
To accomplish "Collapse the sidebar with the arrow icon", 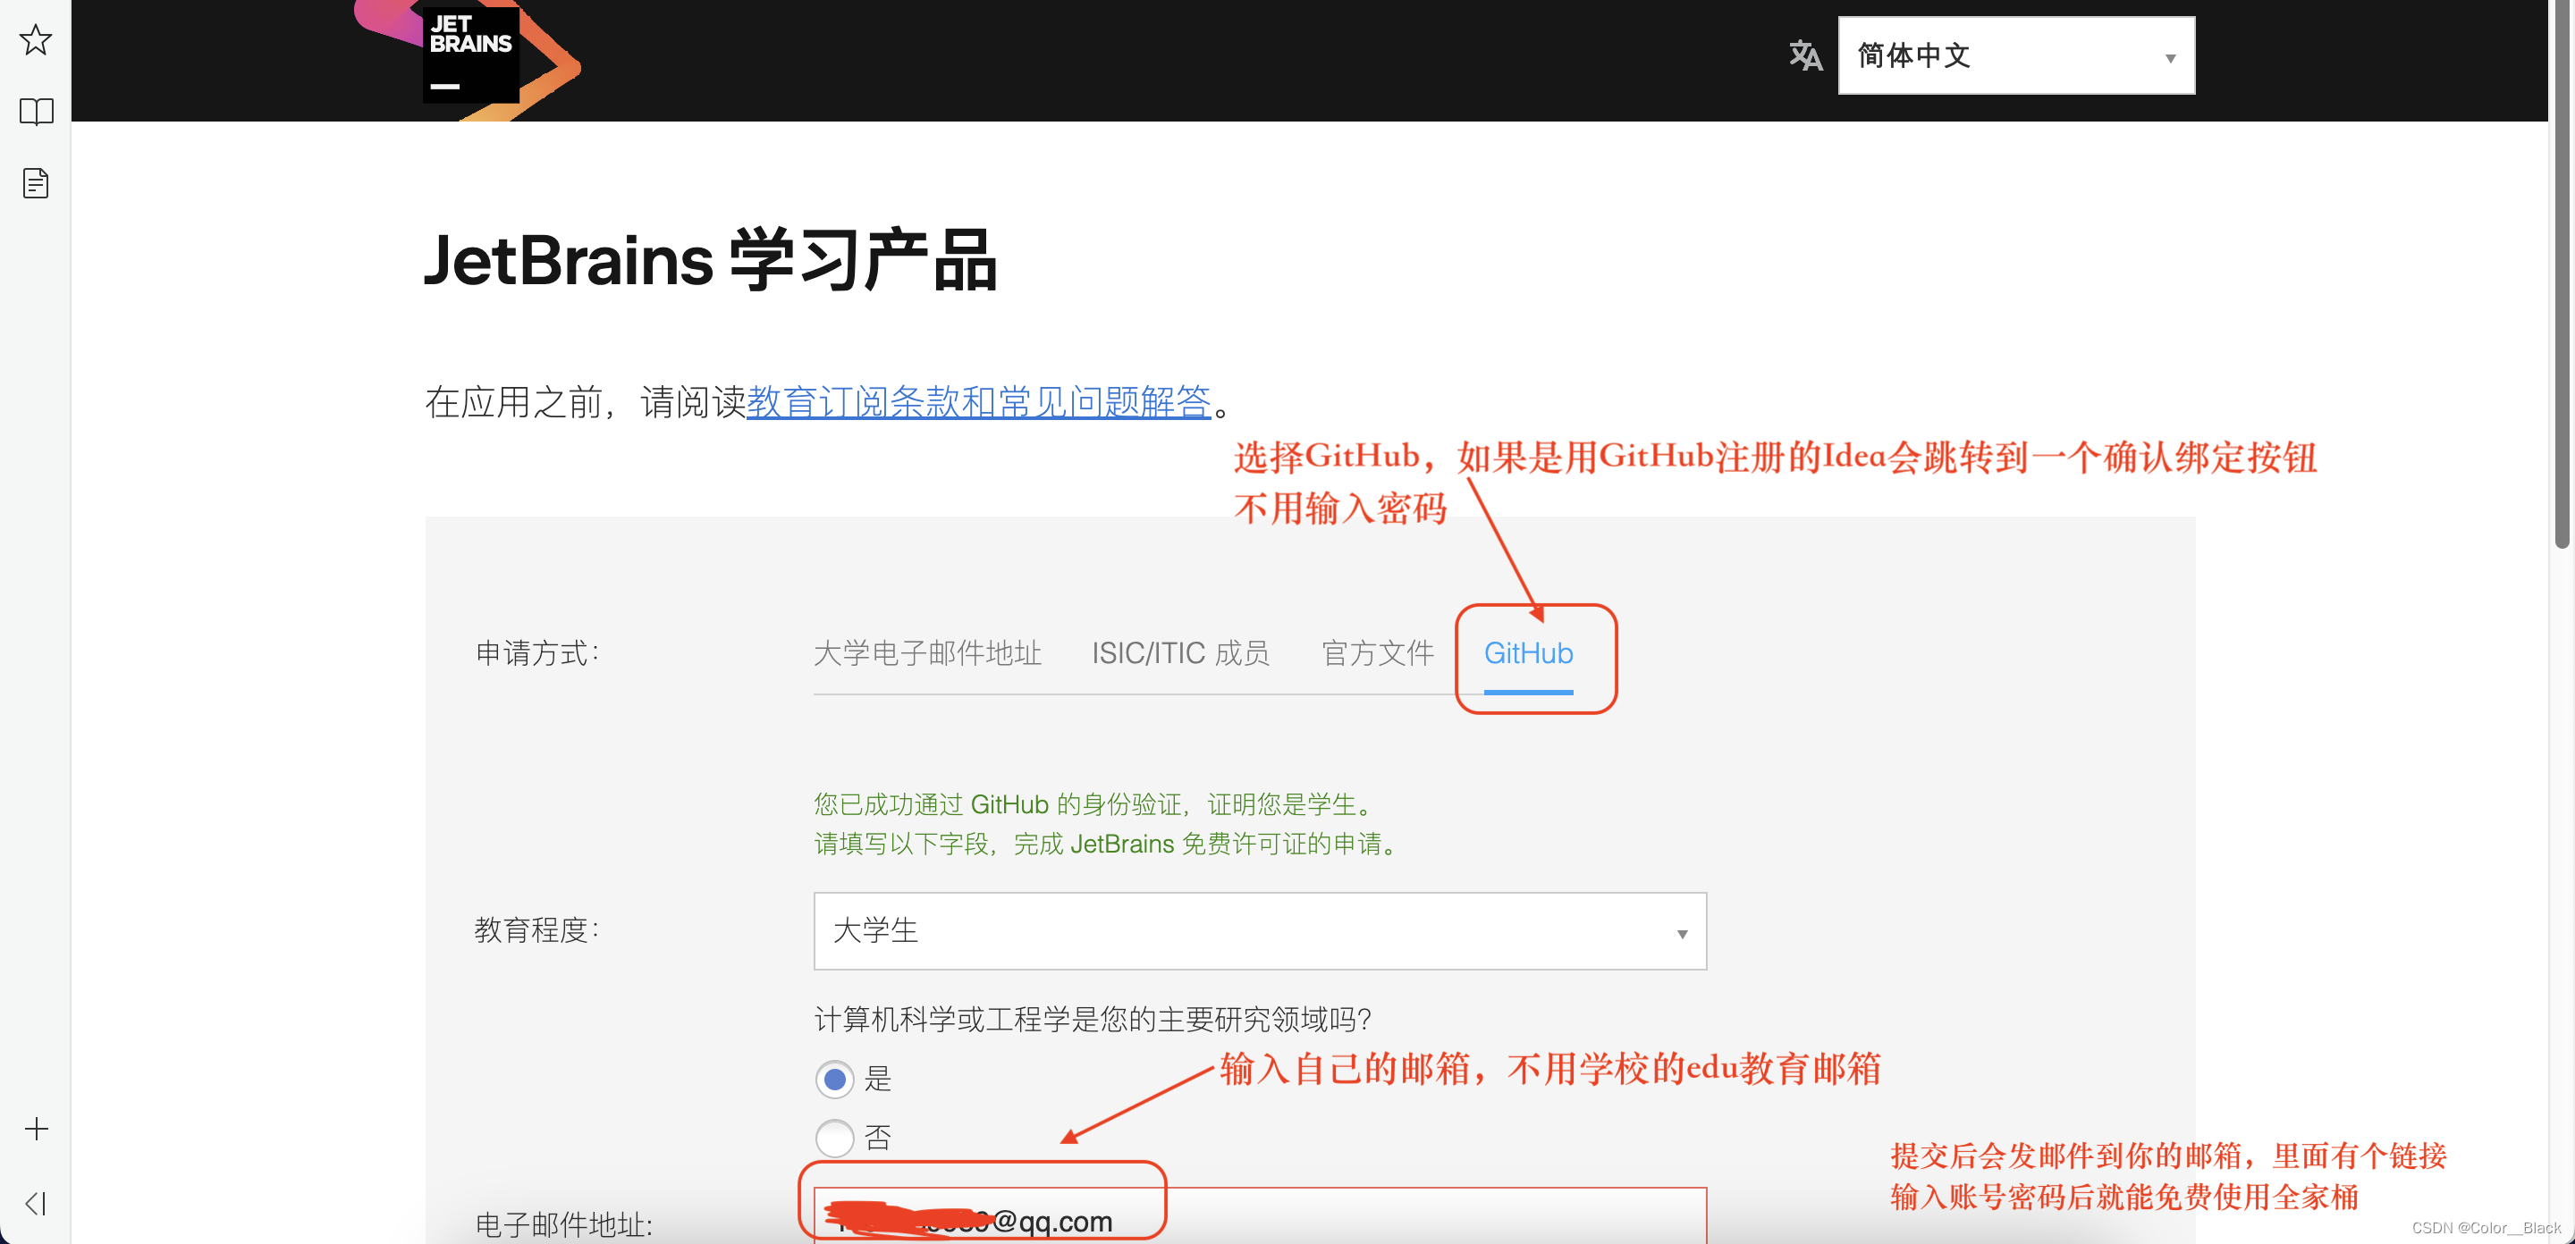I will (x=36, y=1202).
